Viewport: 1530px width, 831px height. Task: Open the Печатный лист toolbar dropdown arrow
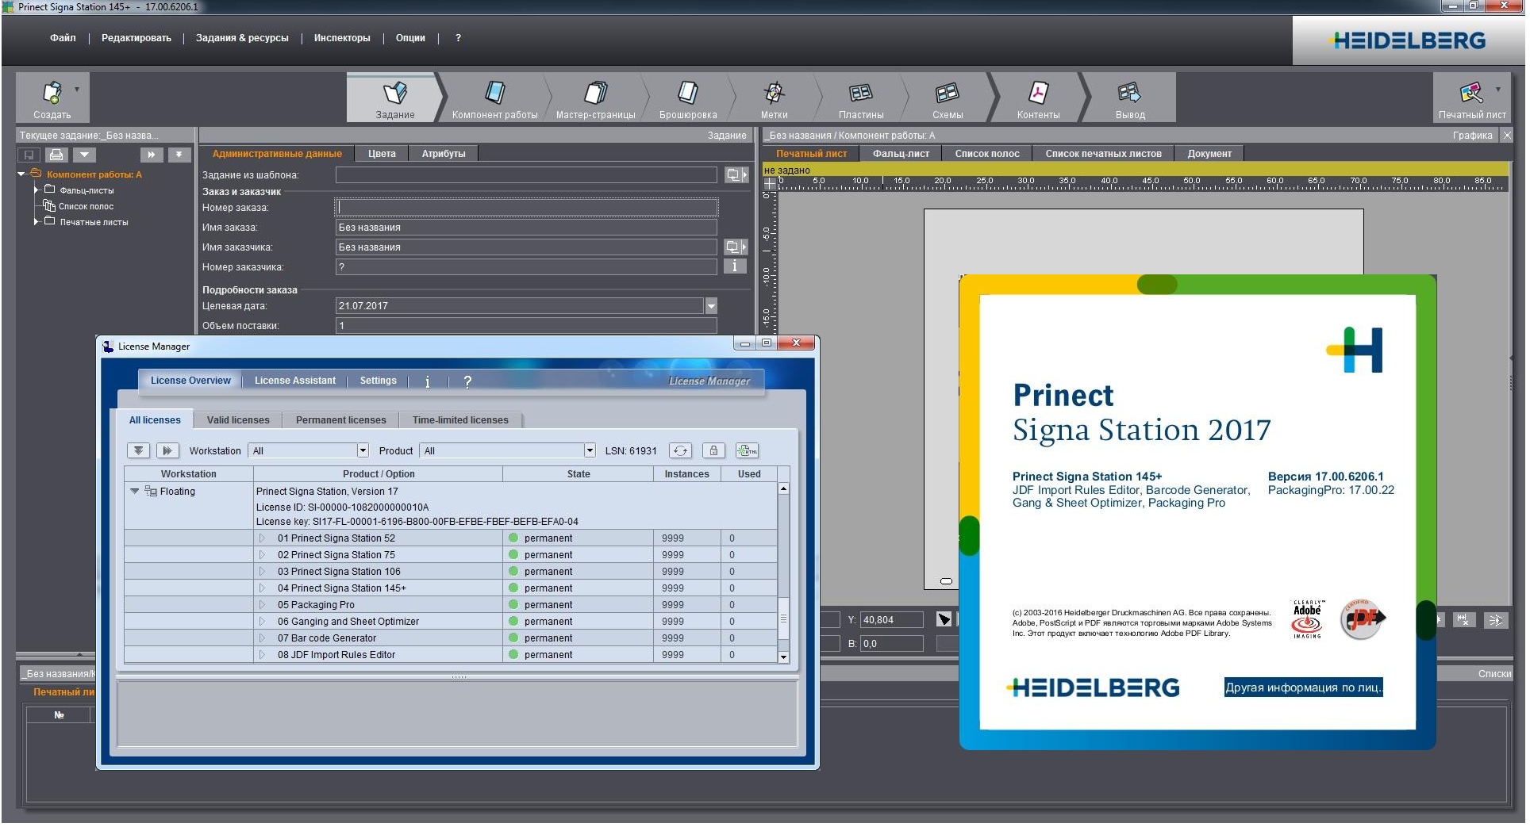tap(1497, 90)
